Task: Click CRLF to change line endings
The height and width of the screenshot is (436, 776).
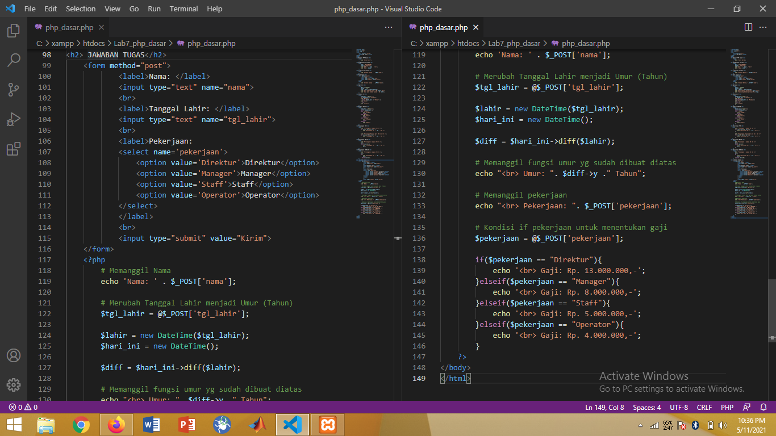Action: tap(704, 407)
